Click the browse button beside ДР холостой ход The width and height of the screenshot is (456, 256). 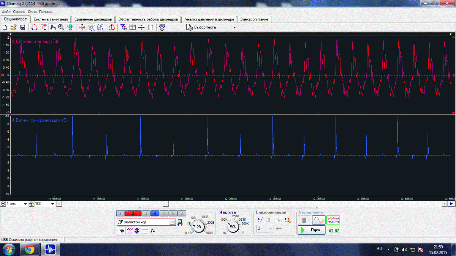coord(172,222)
